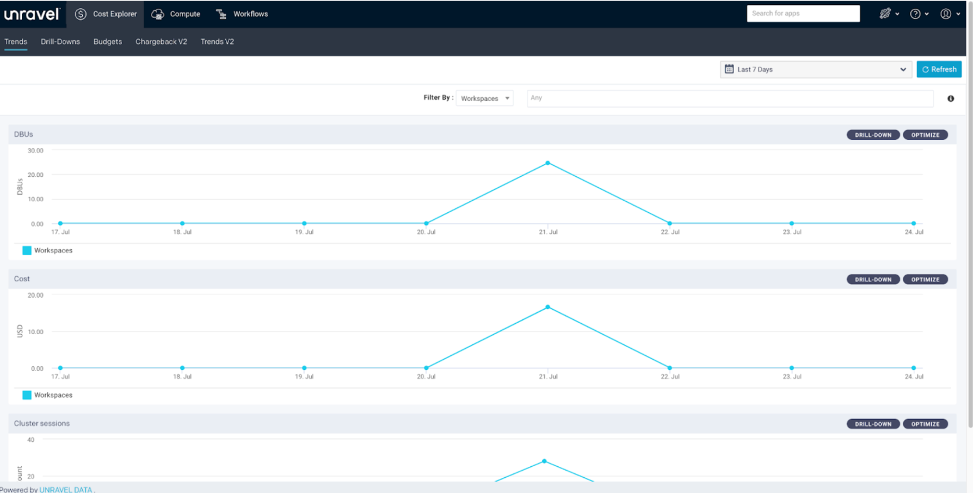
Task: Open the help question mark menu
Action: pos(919,14)
